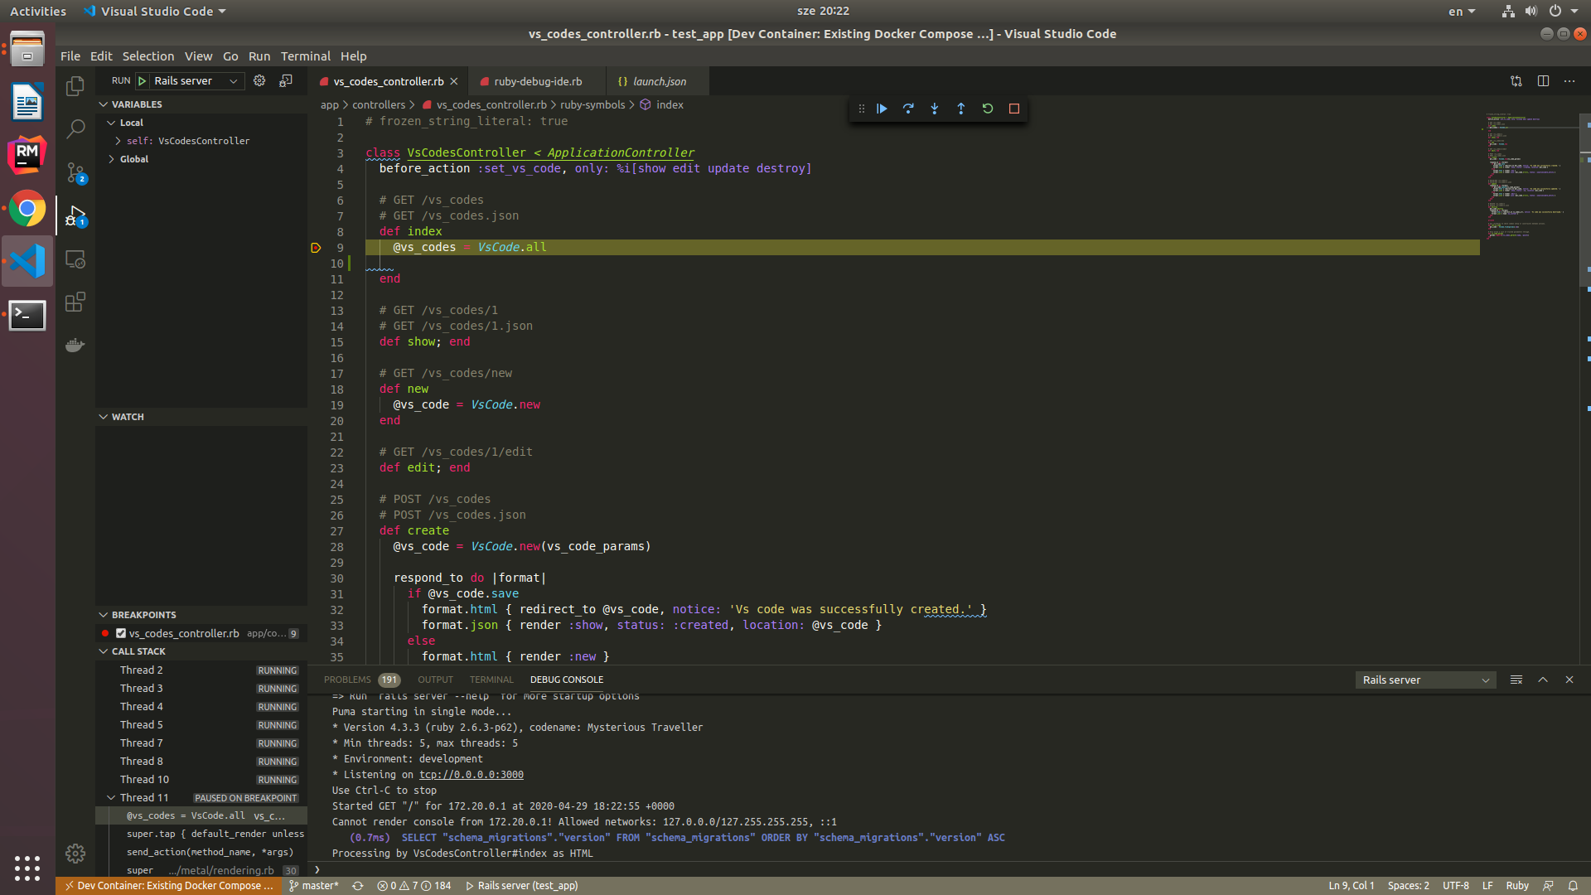Screen dimensions: 1591x895
Task: Launch Google Chrome from the Ubuntu dock
Action: pos(27,209)
